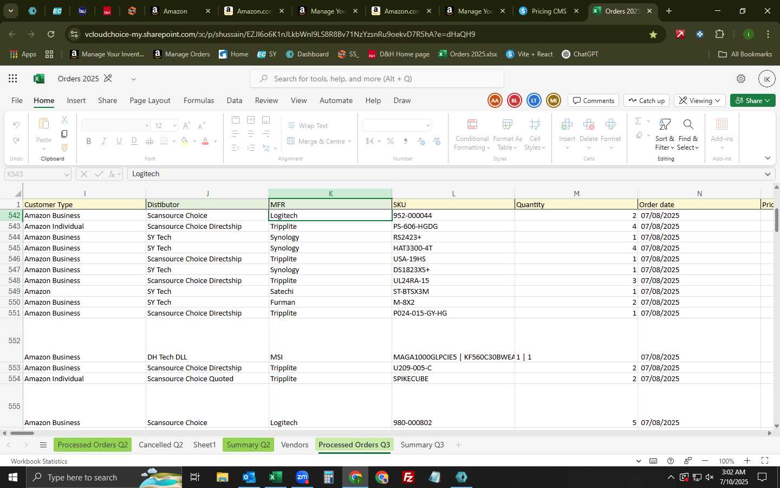
Task: Switch to the Data ribbon tab
Action: tap(235, 100)
